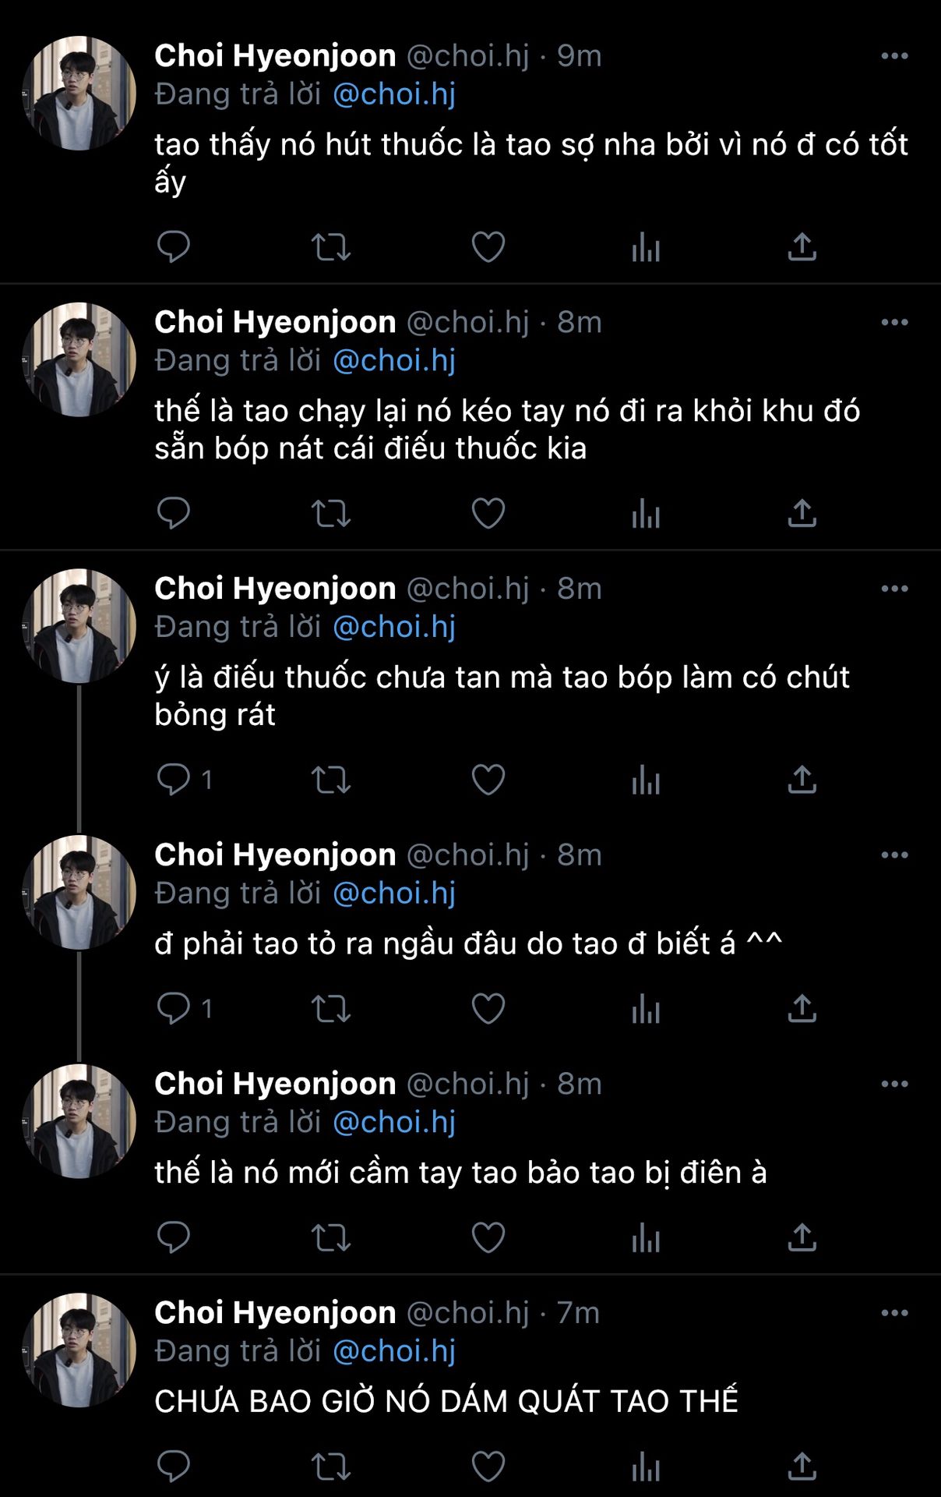
Task: Share the 'thế là nó mới cầm tay' tweet
Action: (802, 1237)
